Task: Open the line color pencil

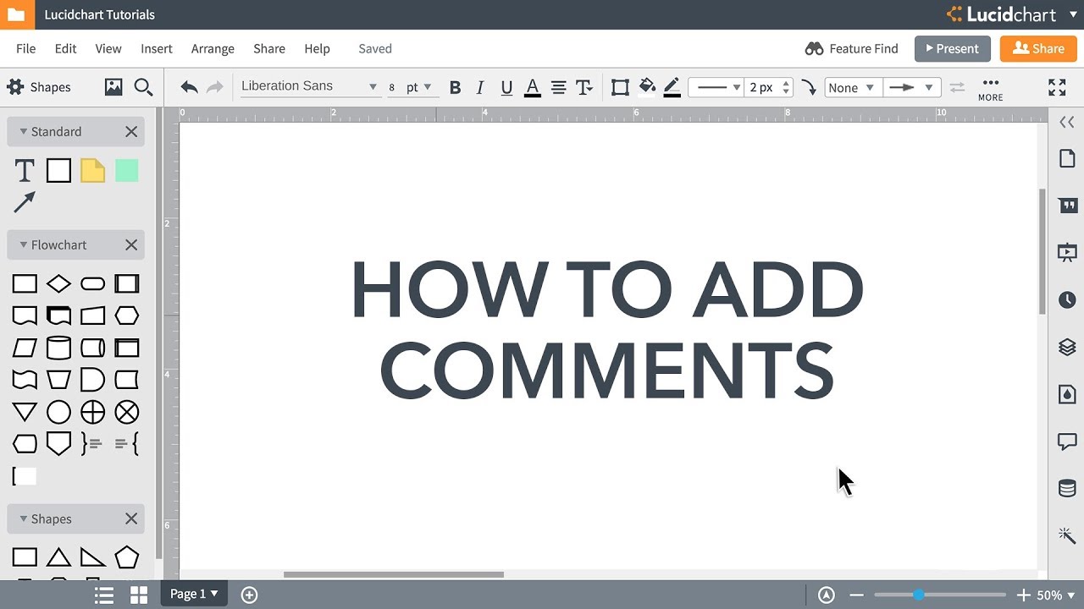Action: coord(672,87)
